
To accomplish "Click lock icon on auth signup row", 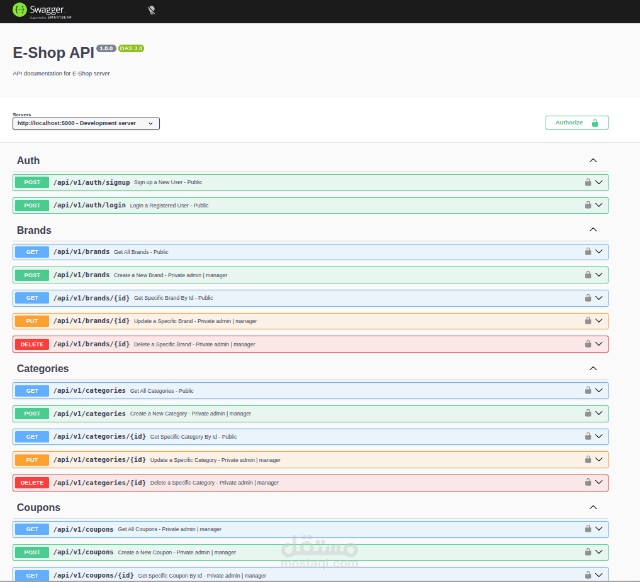I will 588,182.
